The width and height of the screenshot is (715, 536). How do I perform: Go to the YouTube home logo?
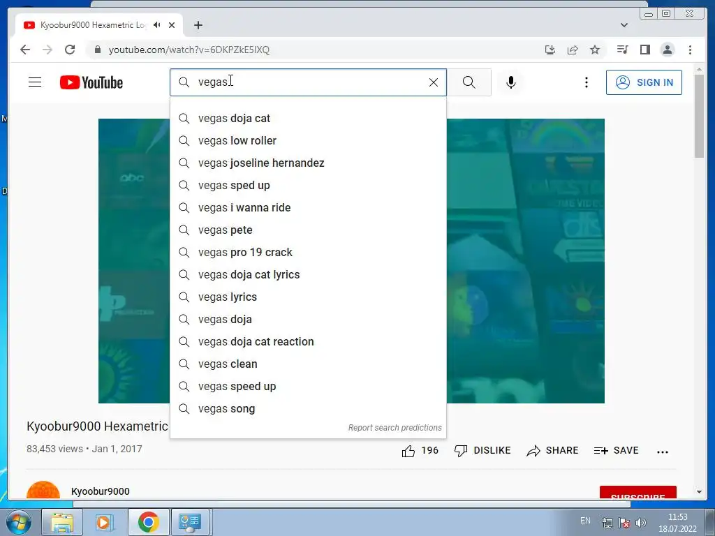point(91,82)
